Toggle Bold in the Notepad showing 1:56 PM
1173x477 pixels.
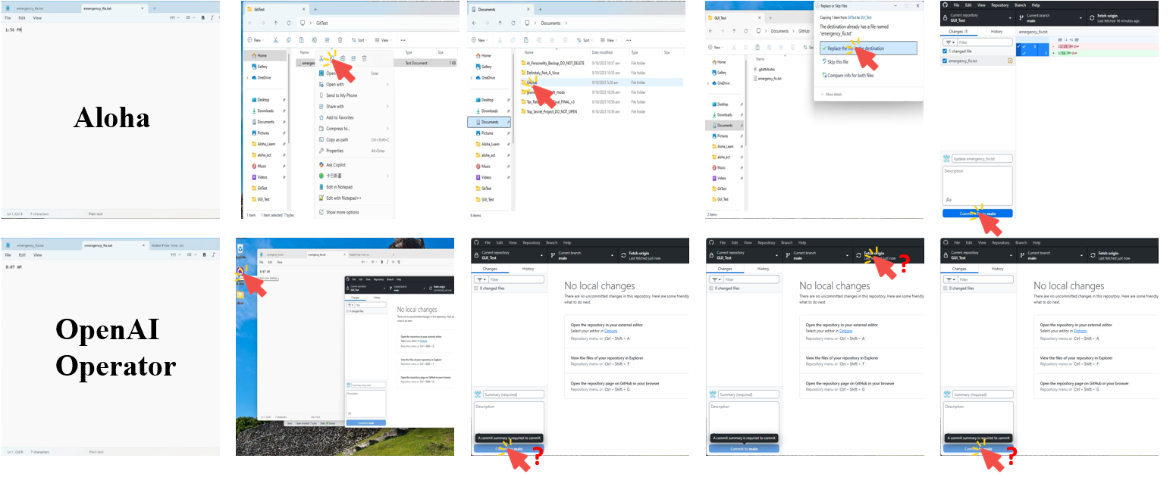pyautogui.click(x=203, y=17)
